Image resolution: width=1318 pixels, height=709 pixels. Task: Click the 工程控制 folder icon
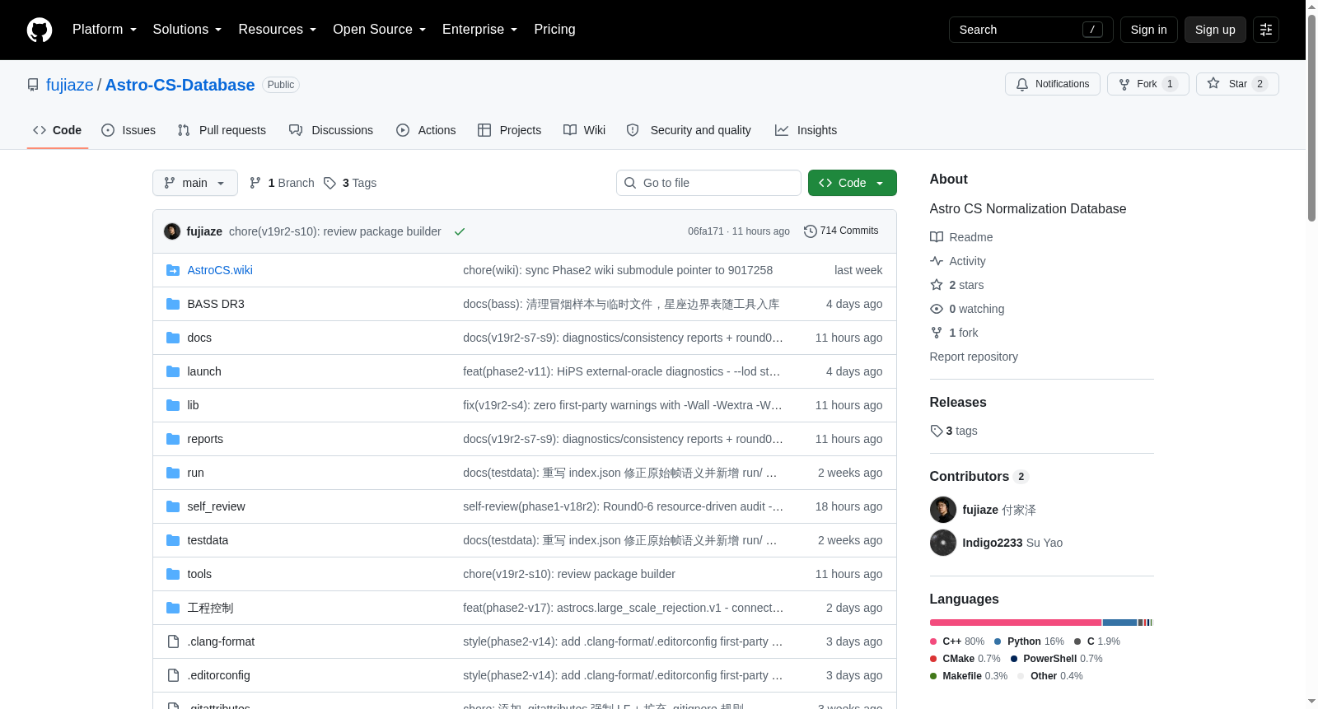(x=173, y=608)
